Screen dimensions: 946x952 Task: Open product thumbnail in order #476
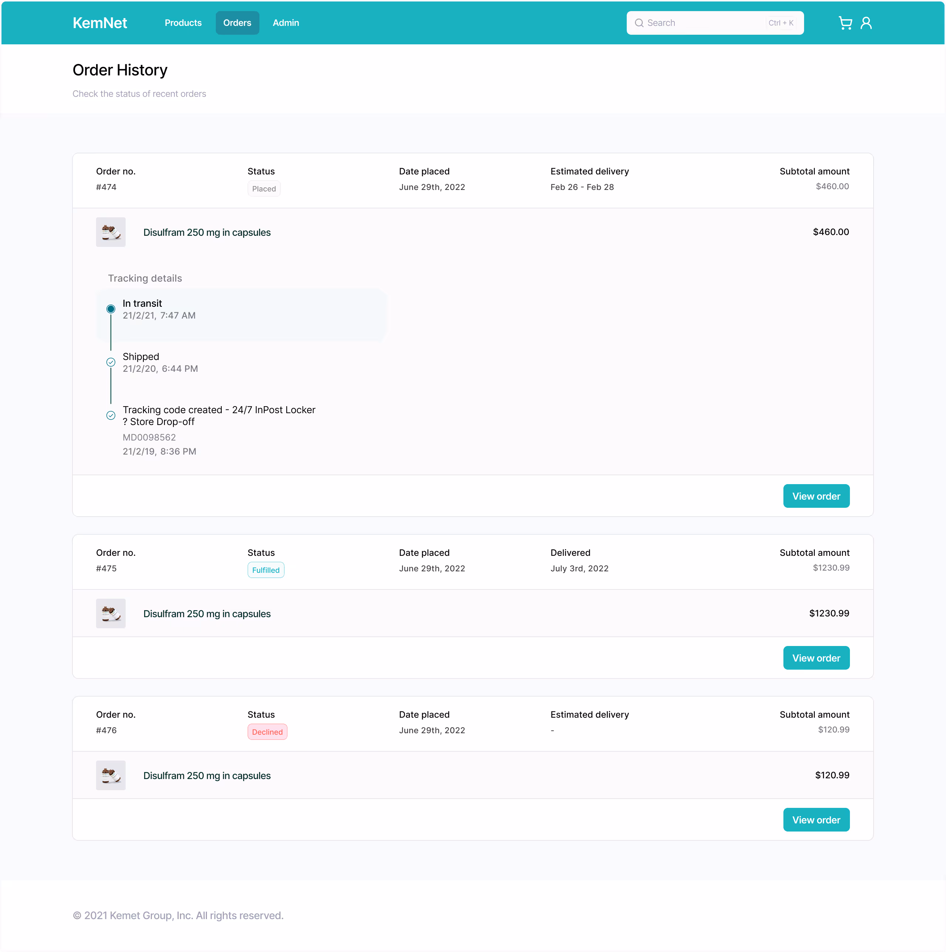[111, 775]
